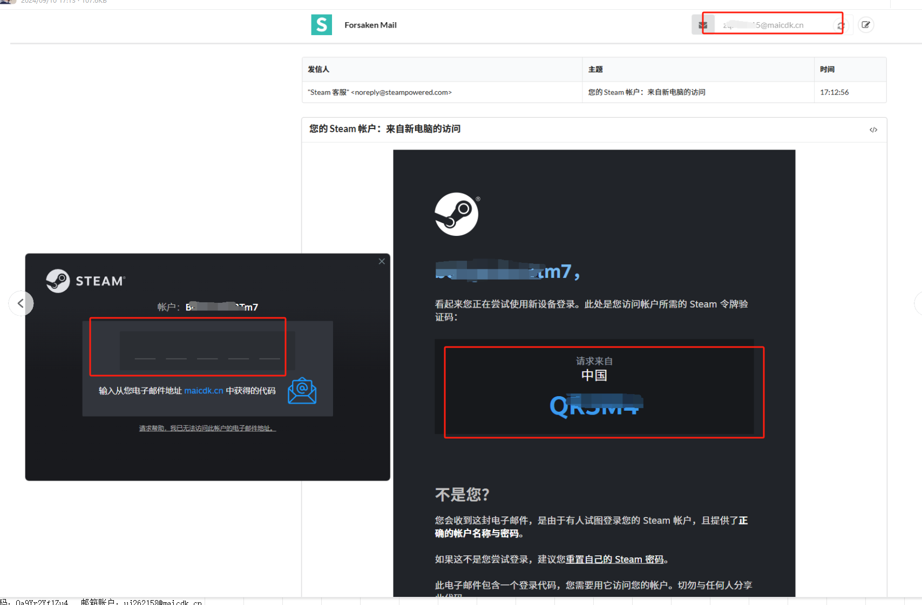Open the maicdk.cn link in Steam popup

204,391
